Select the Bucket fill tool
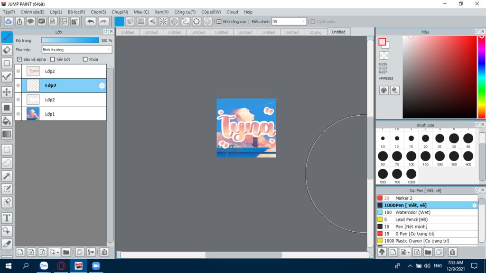Screen dimensions: 486x273 click(x=7, y=121)
